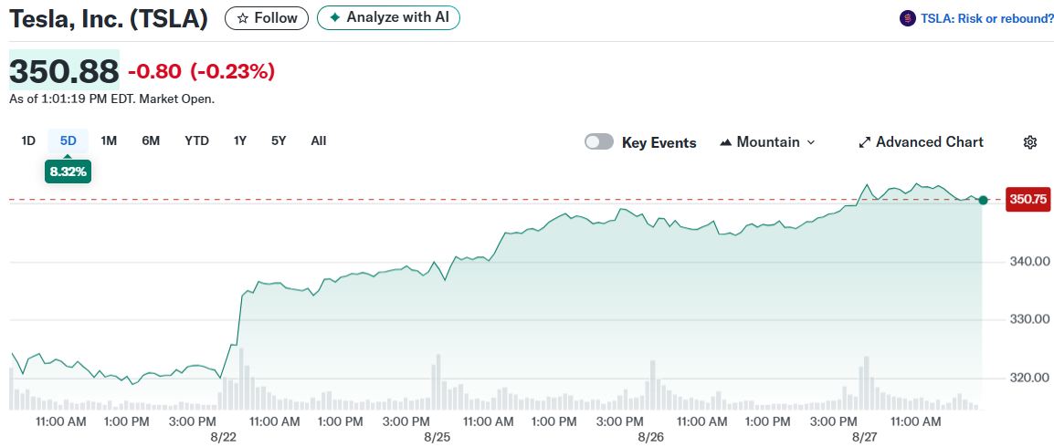Click the green current price dot on chart
The width and height of the screenshot is (1054, 447).
[984, 200]
